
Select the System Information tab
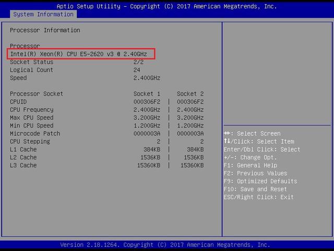pyautogui.click(x=36, y=14)
